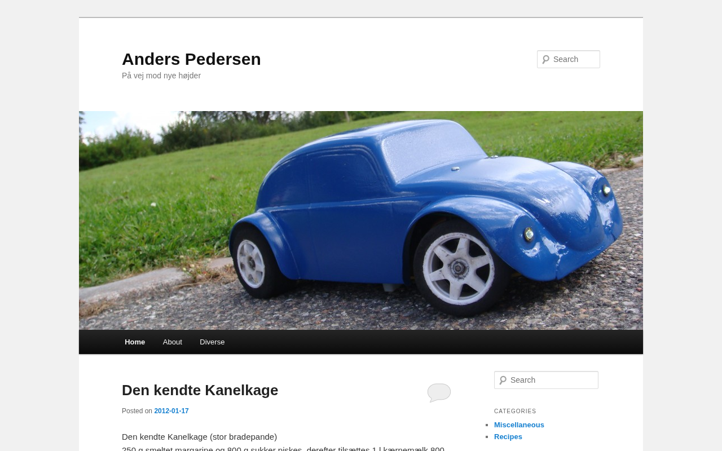Open the Recipes category link

click(508, 437)
